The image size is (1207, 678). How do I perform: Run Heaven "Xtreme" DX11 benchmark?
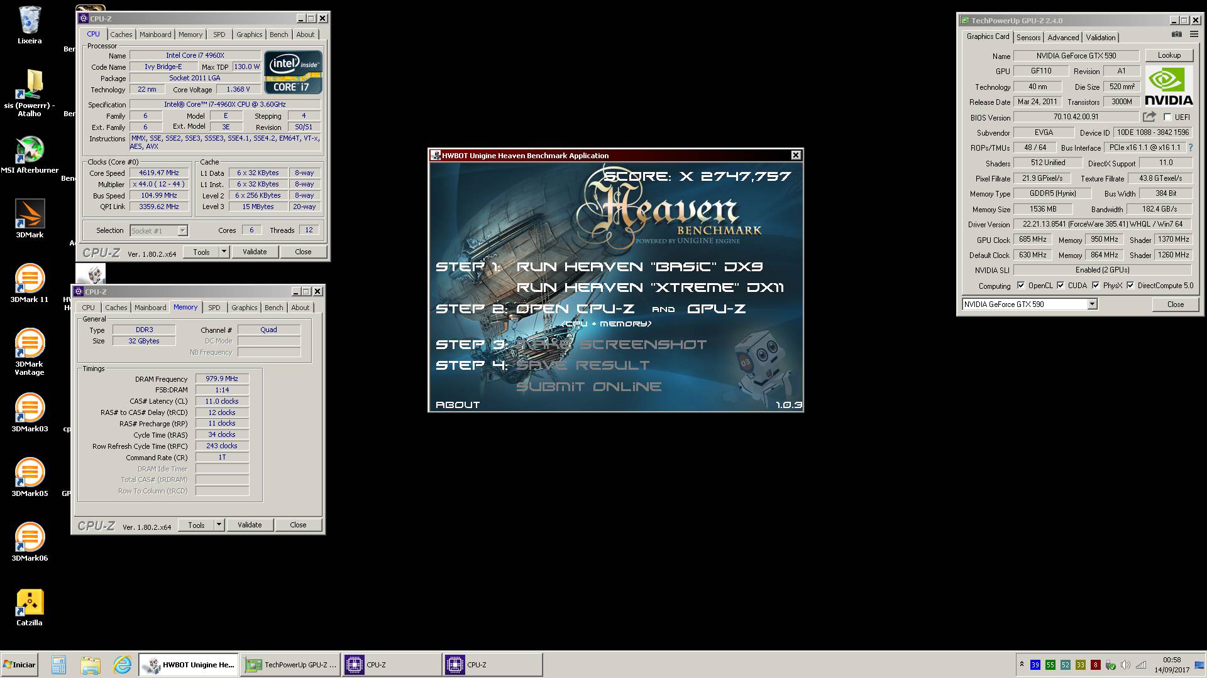(x=650, y=288)
